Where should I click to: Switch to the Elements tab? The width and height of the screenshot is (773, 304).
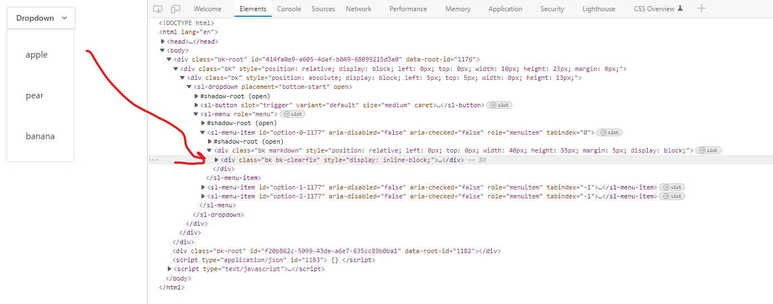(253, 9)
